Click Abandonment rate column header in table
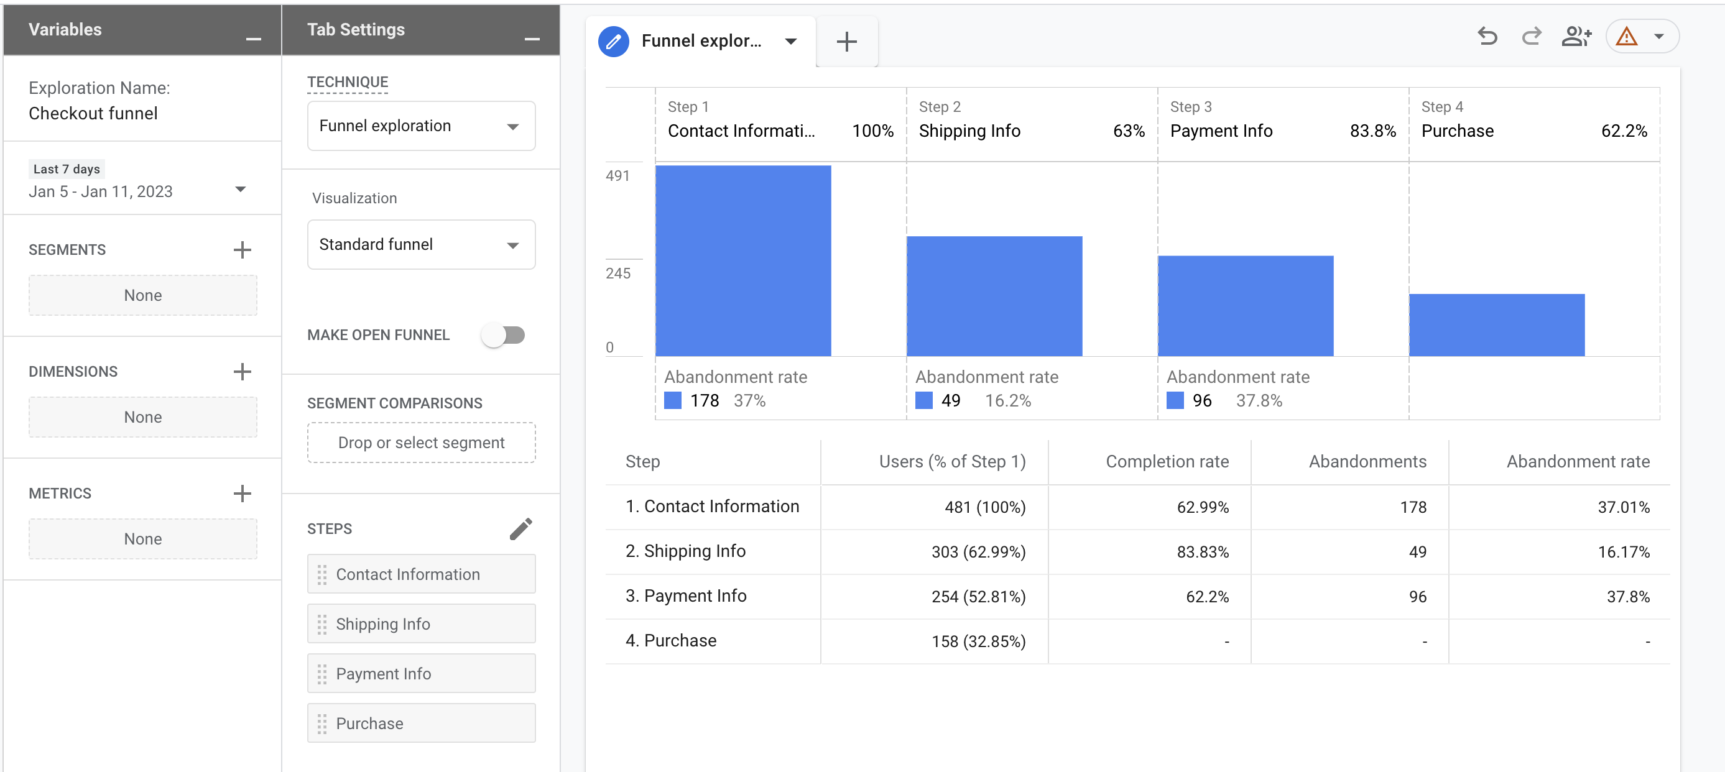 [x=1578, y=461]
